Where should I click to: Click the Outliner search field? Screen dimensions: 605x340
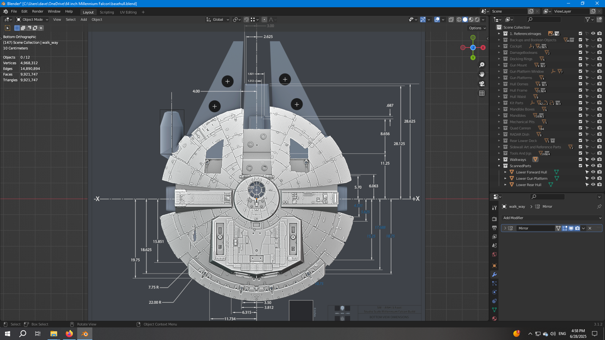pyautogui.click(x=544, y=20)
